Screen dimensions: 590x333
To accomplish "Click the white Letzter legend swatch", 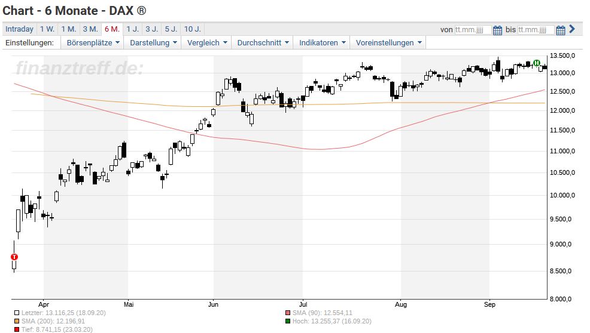I will [17, 313].
